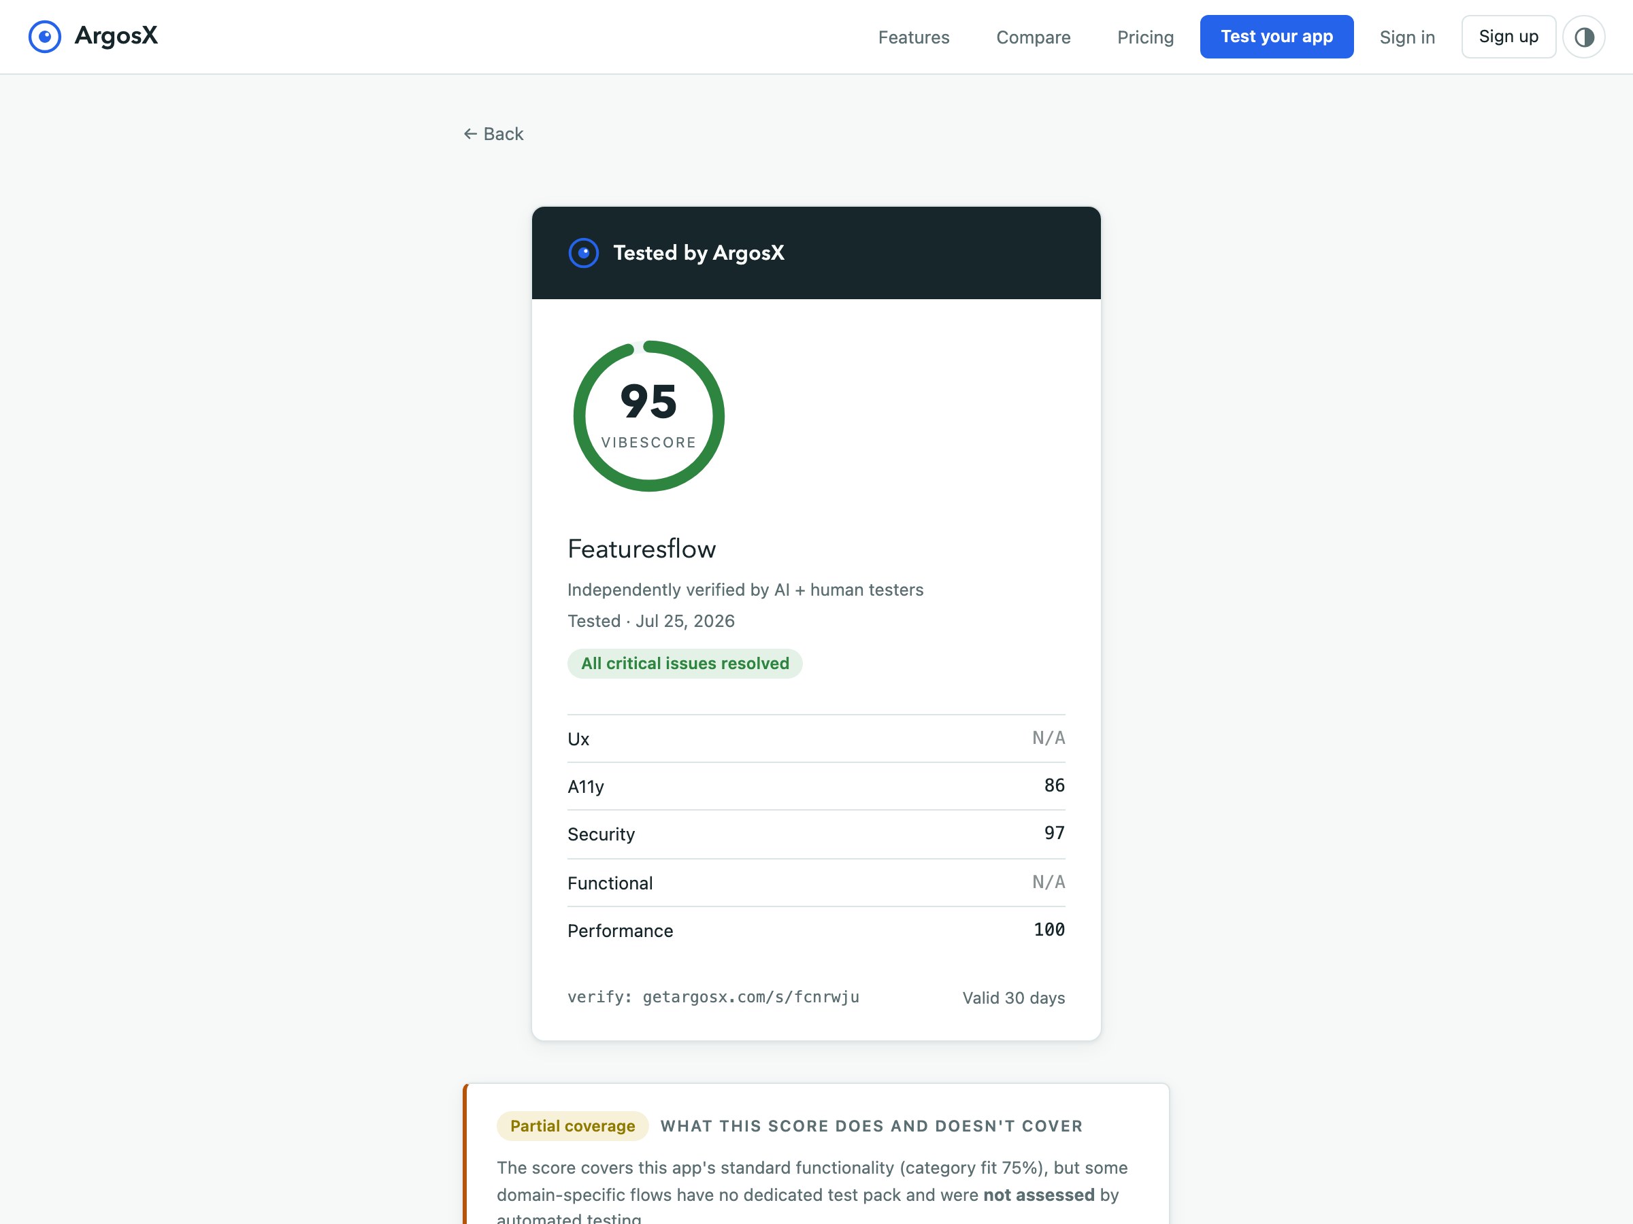1633x1224 pixels.
Task: Click the Valid 30 days text
Action: [x=1013, y=998]
